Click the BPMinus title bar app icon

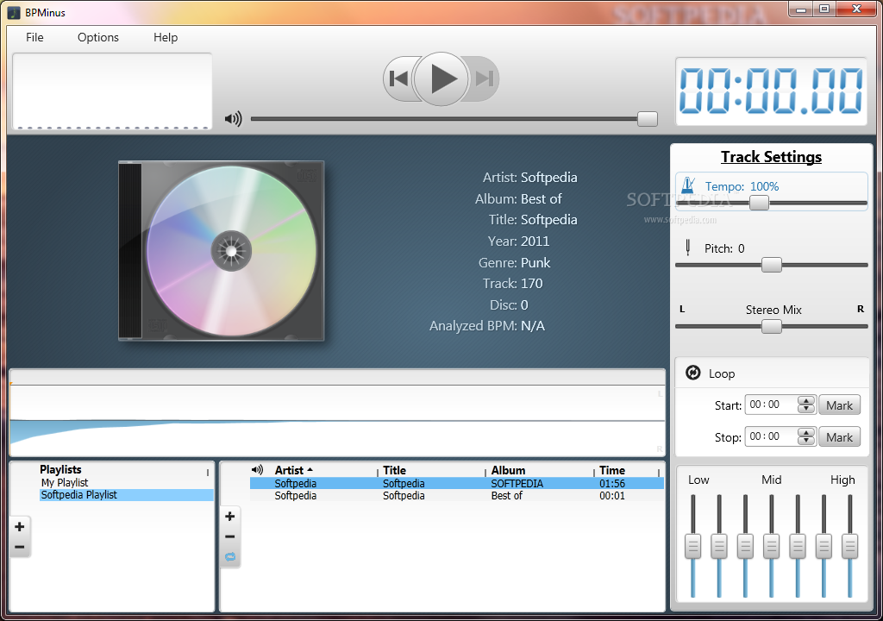point(14,12)
